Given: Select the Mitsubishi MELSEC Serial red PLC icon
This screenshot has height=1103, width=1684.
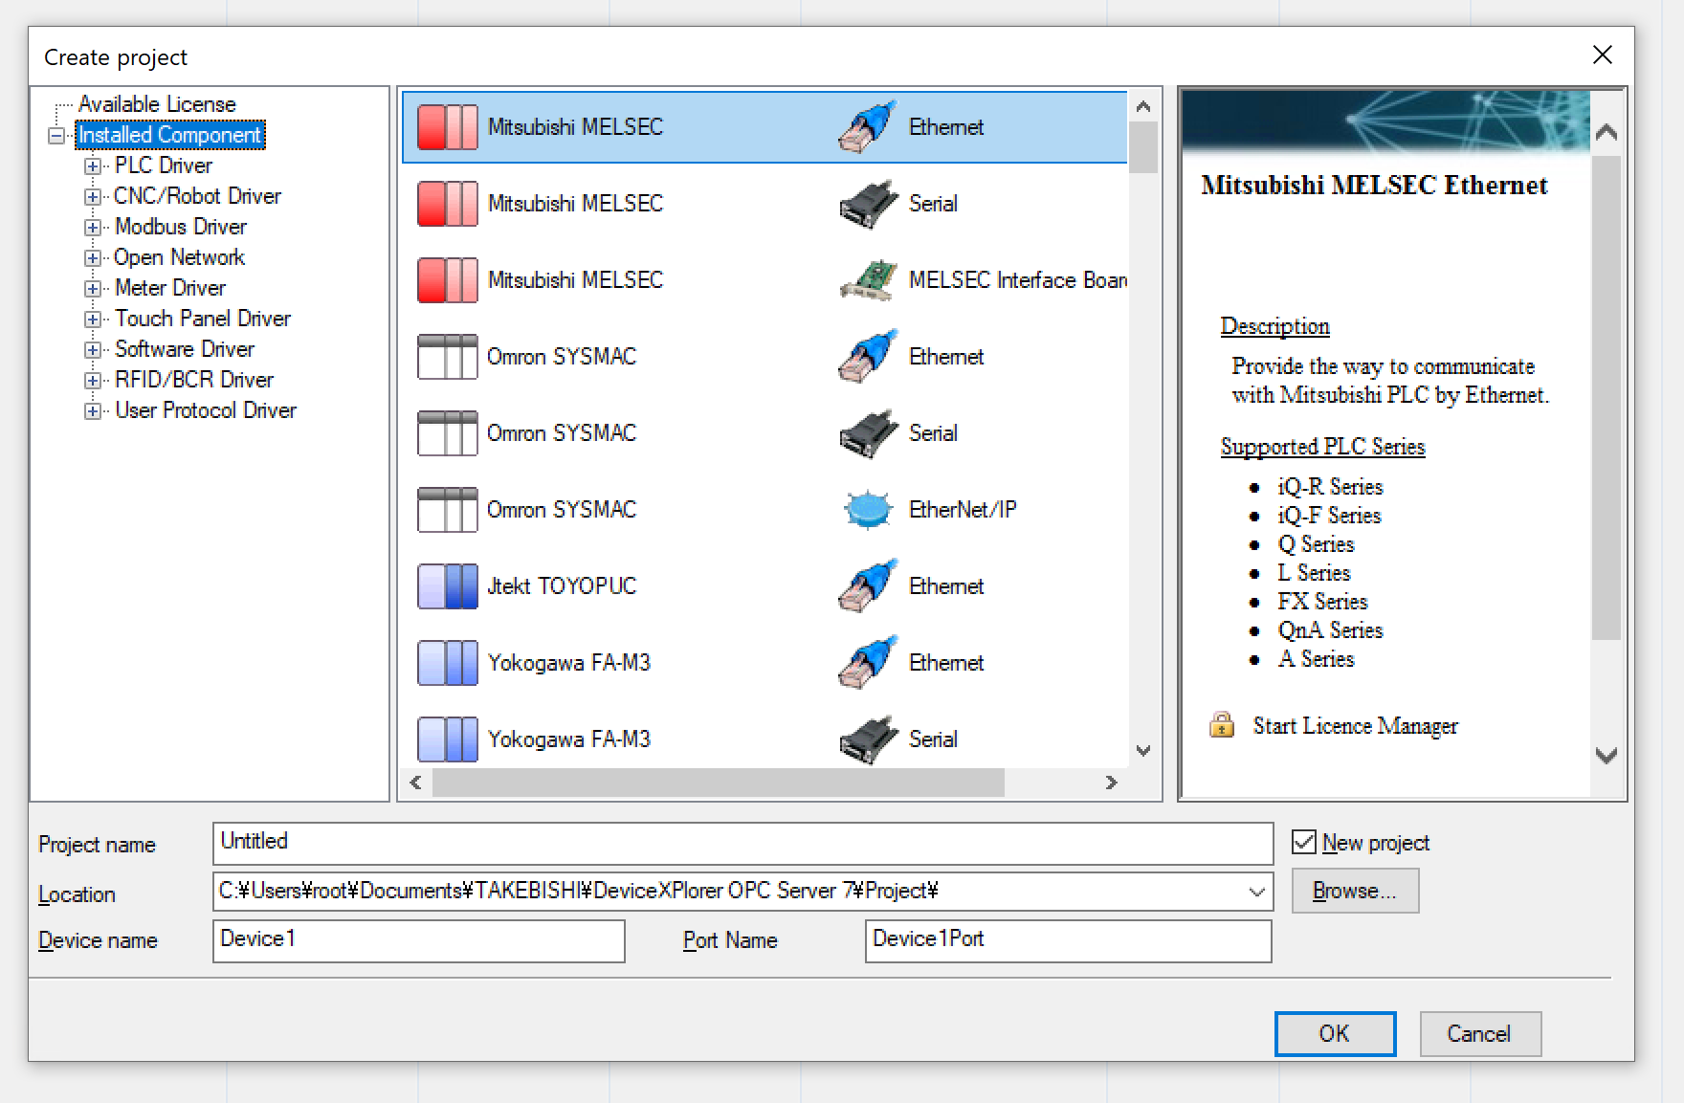Looking at the screenshot, I should coord(447,204).
